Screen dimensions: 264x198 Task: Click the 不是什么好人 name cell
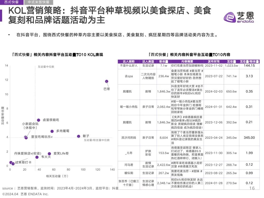pyautogui.click(x=129, y=66)
